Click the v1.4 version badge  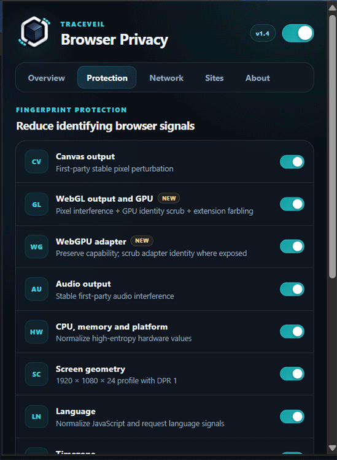(x=263, y=34)
